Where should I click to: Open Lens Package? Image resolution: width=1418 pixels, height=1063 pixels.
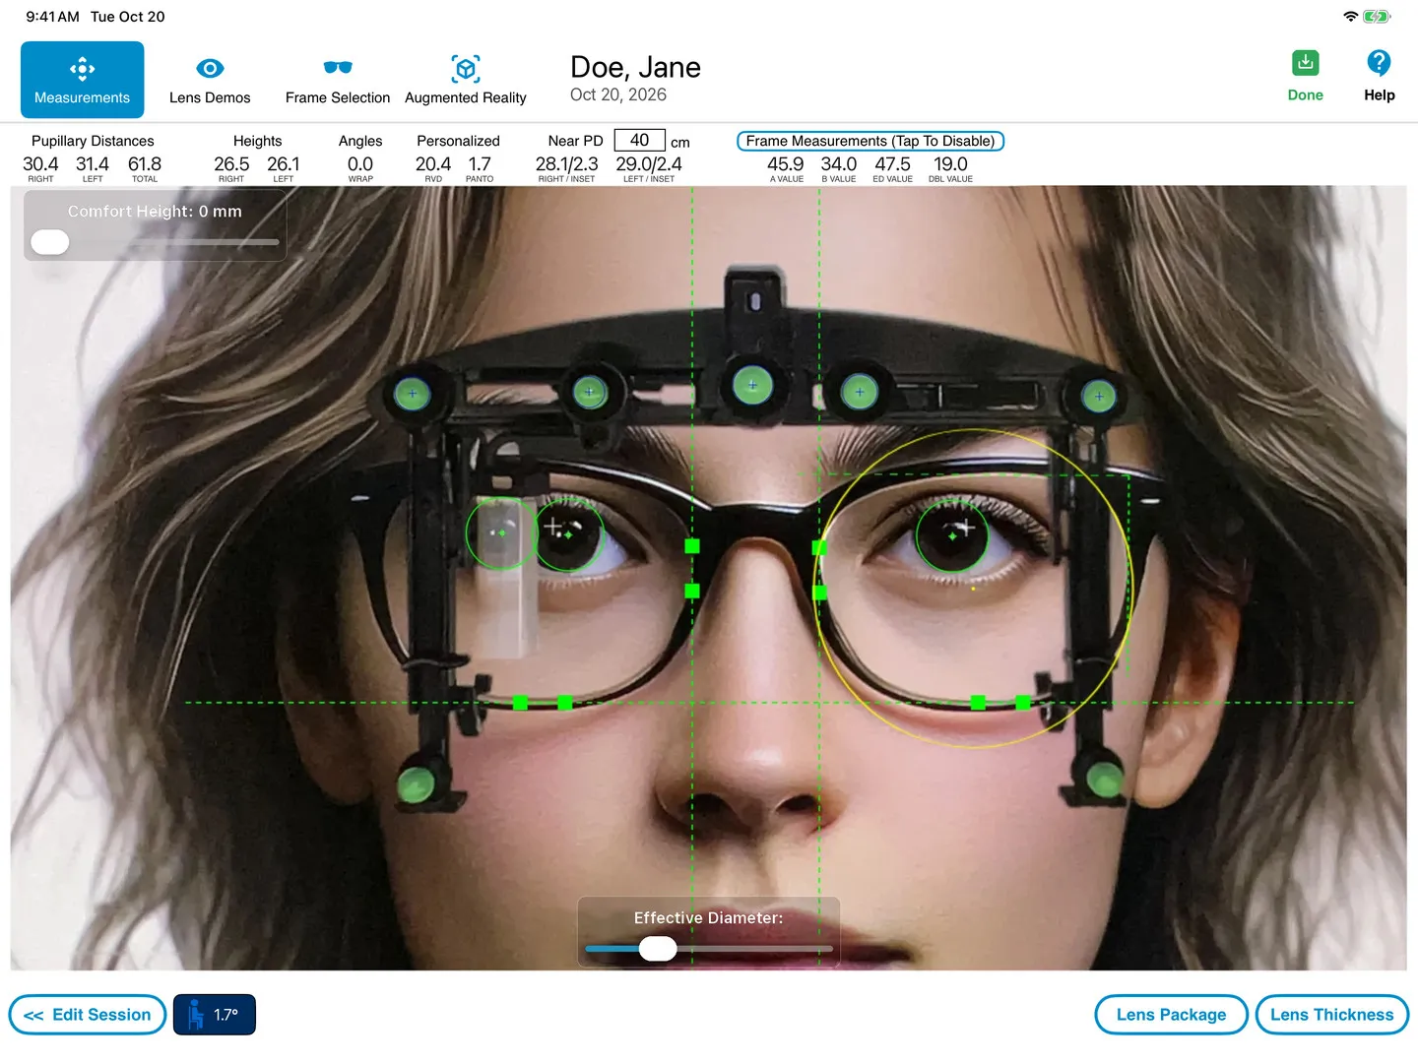tap(1172, 1015)
